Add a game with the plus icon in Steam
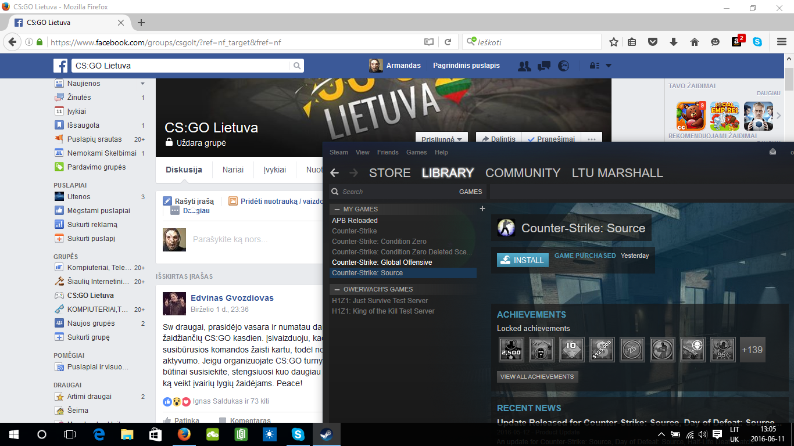 tap(482, 208)
